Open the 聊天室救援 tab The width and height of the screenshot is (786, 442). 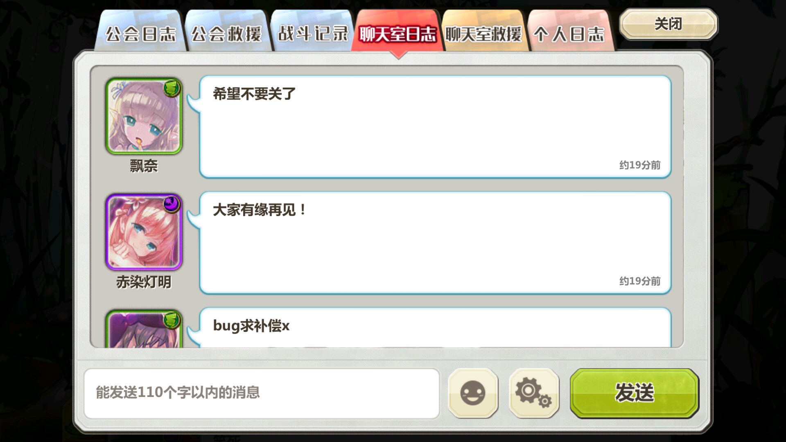483,32
